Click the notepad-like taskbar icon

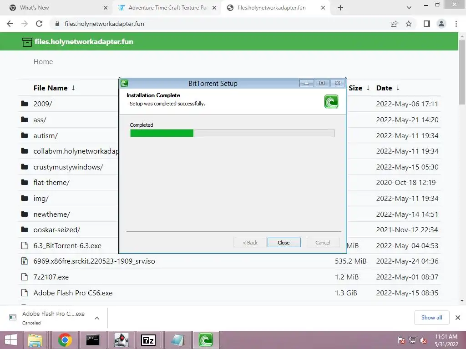tap(178, 340)
